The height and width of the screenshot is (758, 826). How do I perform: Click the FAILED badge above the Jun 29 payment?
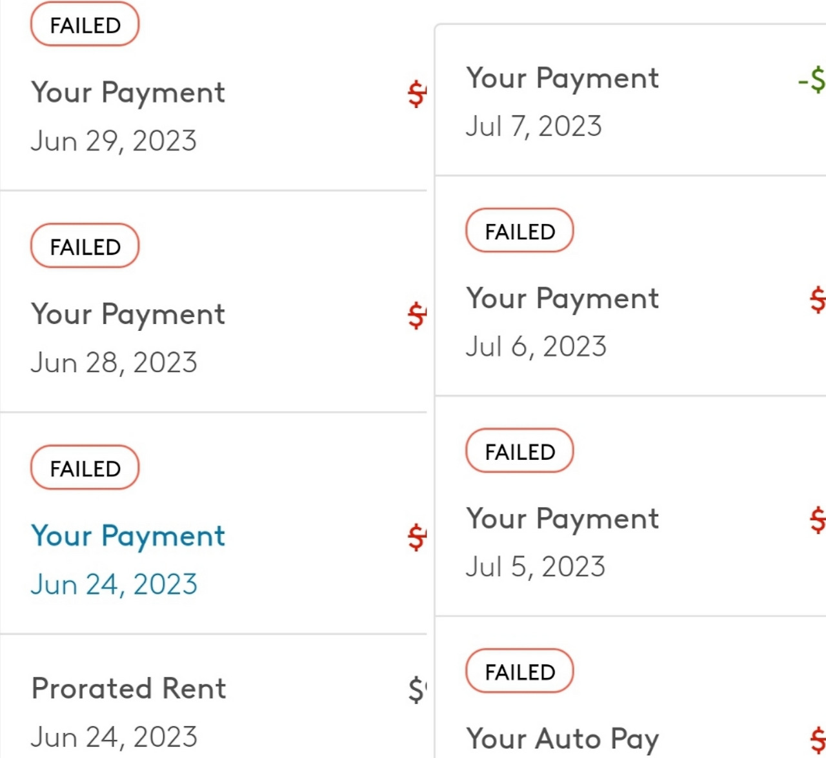[85, 25]
